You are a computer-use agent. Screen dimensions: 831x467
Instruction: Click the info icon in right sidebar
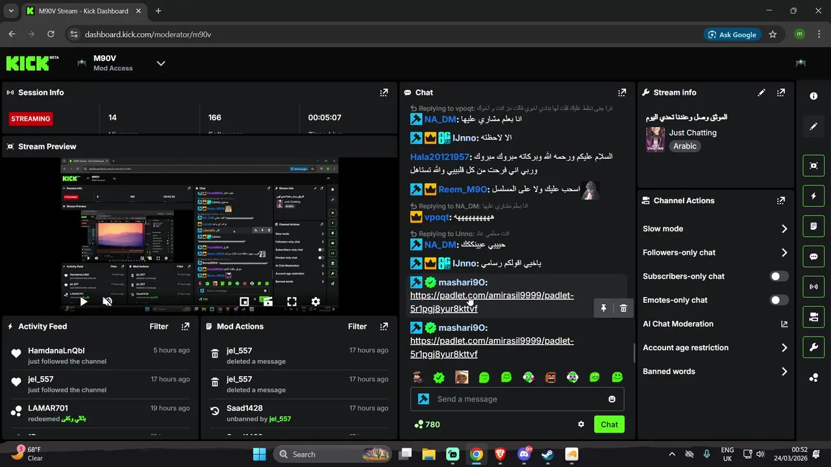pyautogui.click(x=813, y=96)
